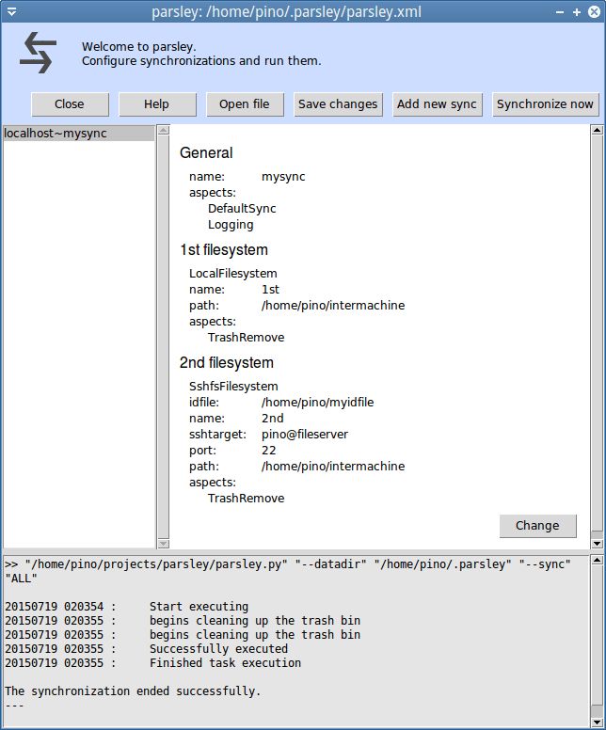Click the window title bar text
Viewport: 606px width, 730px height.
click(x=286, y=11)
